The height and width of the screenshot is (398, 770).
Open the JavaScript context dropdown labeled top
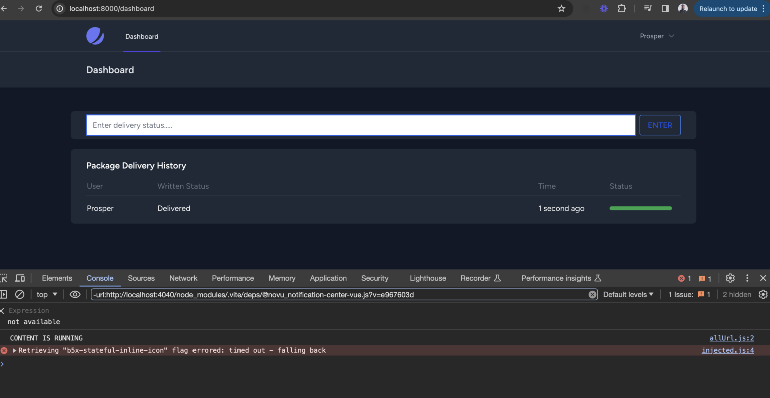coord(46,294)
